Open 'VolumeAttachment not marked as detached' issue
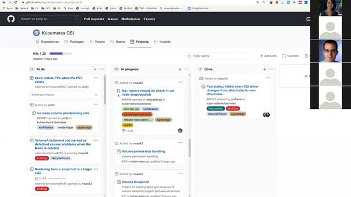The height and width of the screenshot is (197, 351). [63, 144]
